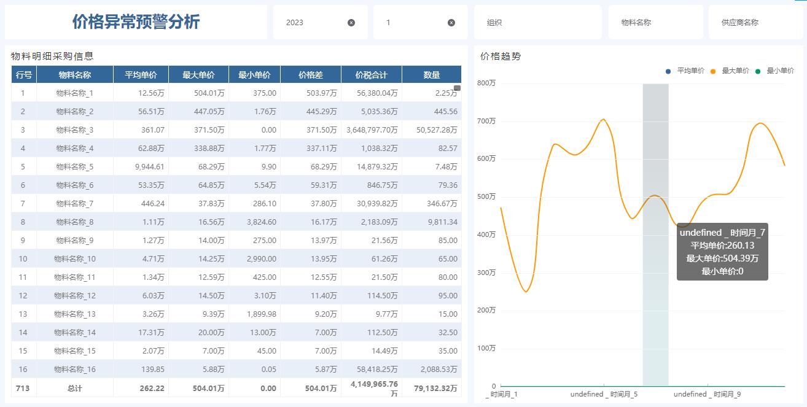The width and height of the screenshot is (807, 407).
Task: Click the 价税合计 column header
Action: [371, 75]
